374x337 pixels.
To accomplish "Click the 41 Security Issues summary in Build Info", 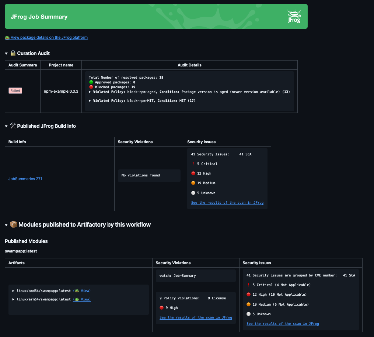I will coord(221,154).
